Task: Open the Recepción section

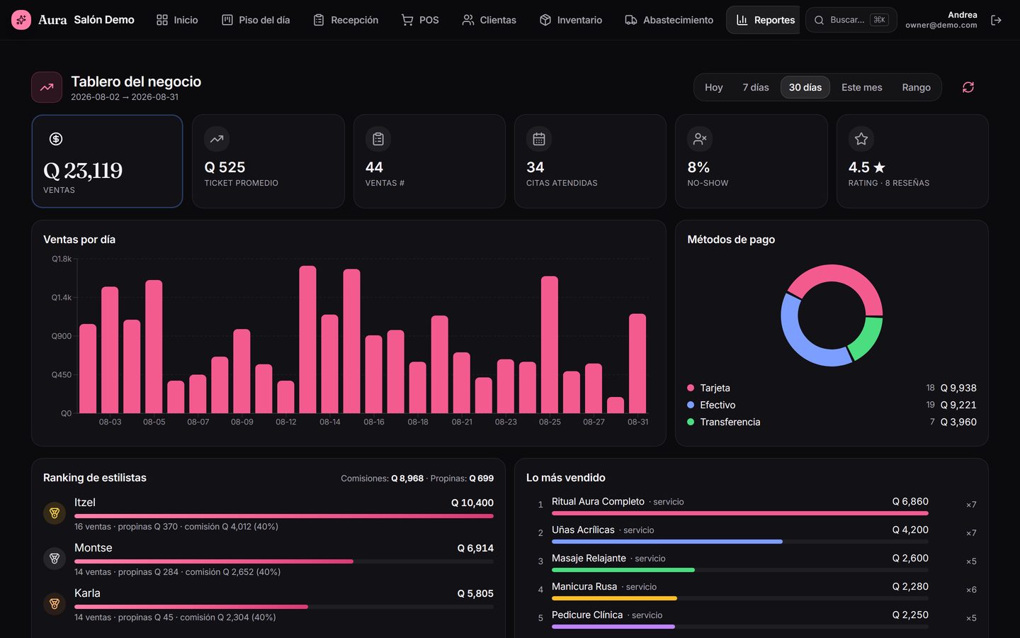Action: [346, 20]
